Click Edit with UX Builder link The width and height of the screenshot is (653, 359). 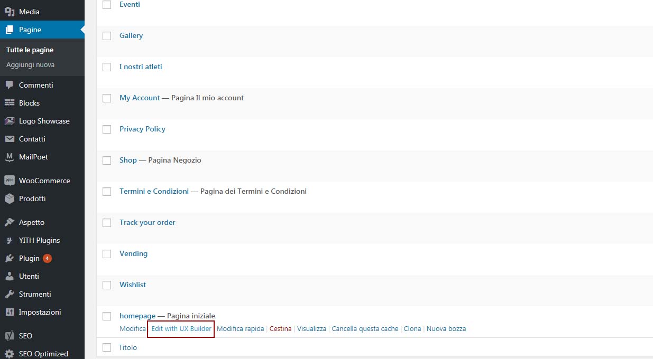(181, 328)
